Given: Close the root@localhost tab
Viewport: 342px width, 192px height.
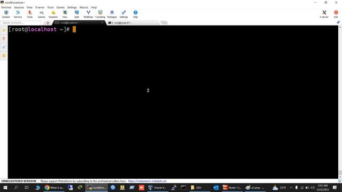Looking at the screenshot, I should coord(102,22).
